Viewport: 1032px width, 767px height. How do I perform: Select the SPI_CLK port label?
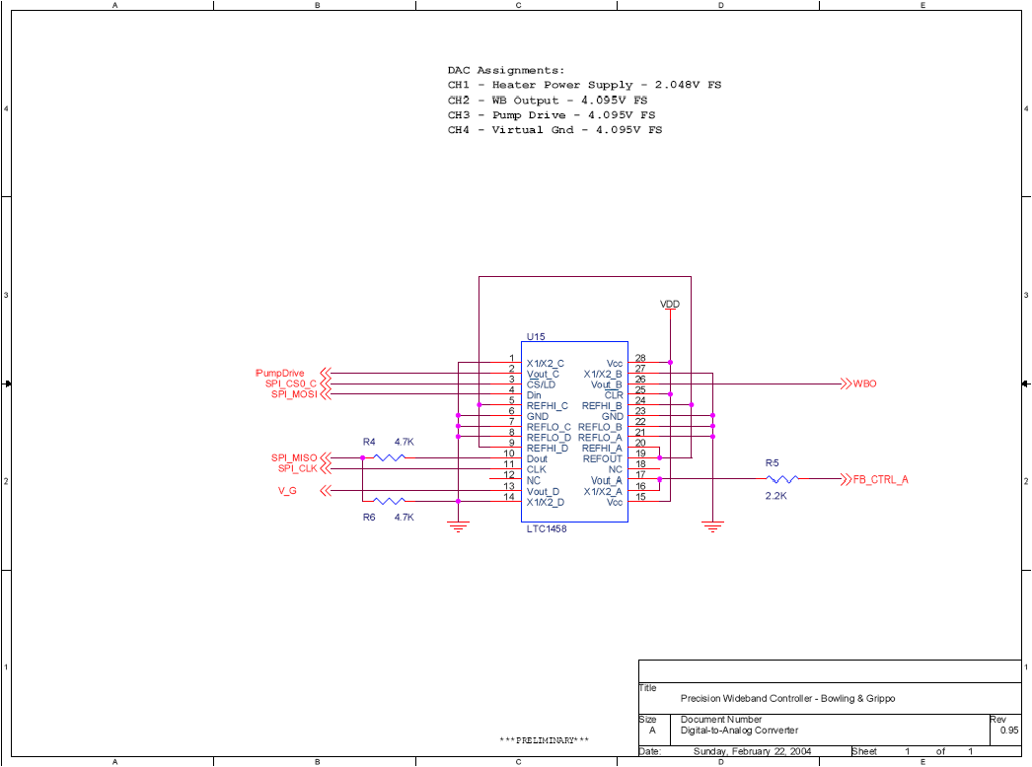click(x=298, y=468)
